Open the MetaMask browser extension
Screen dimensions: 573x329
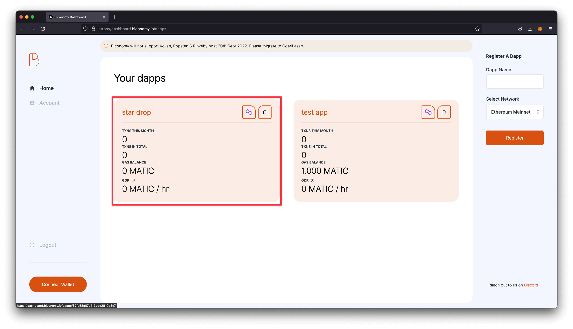pos(540,28)
